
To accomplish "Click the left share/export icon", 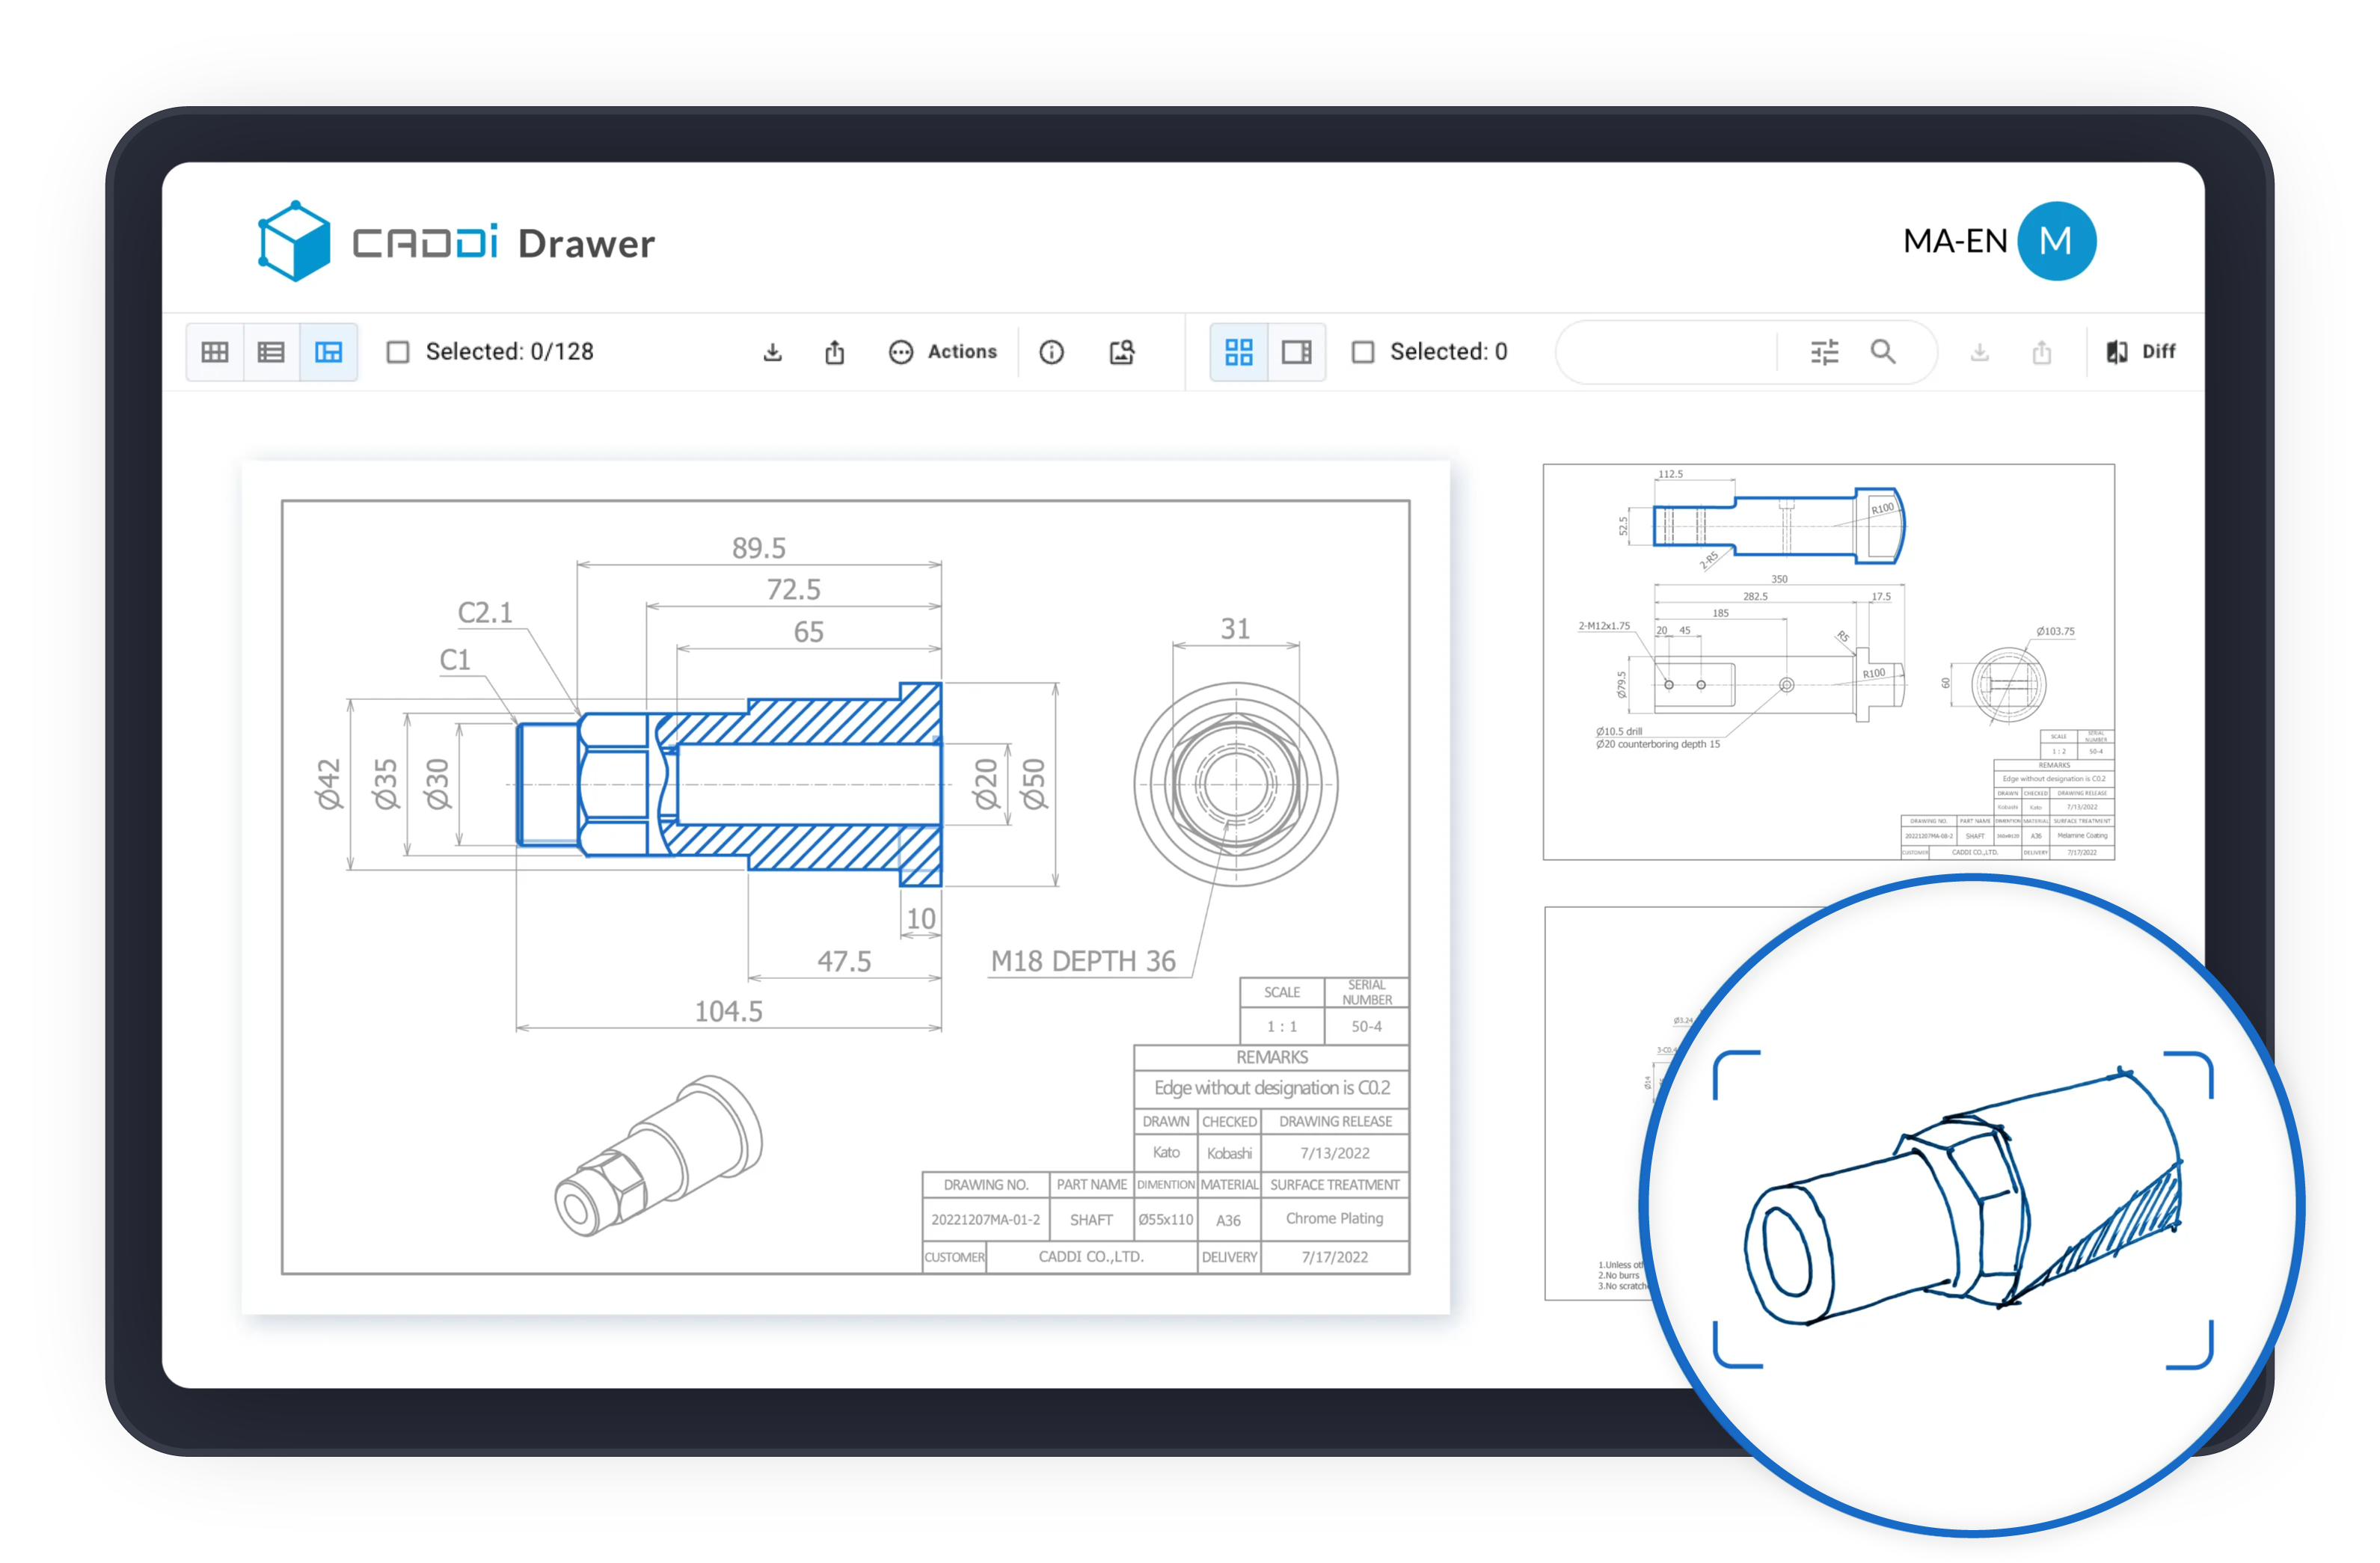I will point(835,352).
